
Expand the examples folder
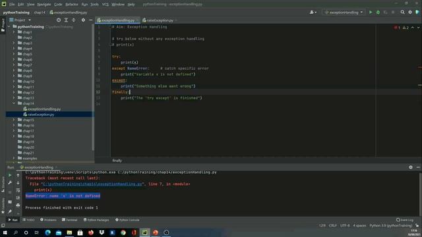point(14,158)
